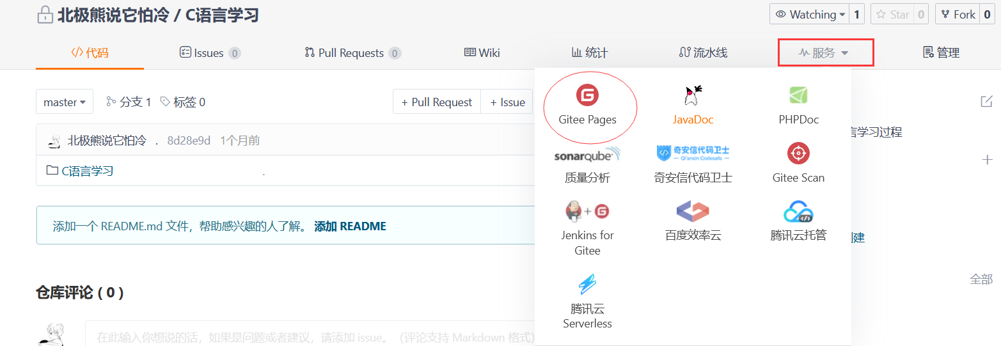
Task: Click the plus icon on right sidebar
Action: click(987, 159)
